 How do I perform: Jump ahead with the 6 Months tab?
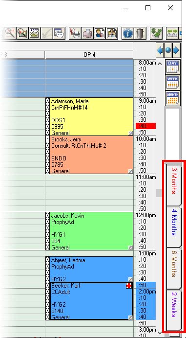[174, 268]
